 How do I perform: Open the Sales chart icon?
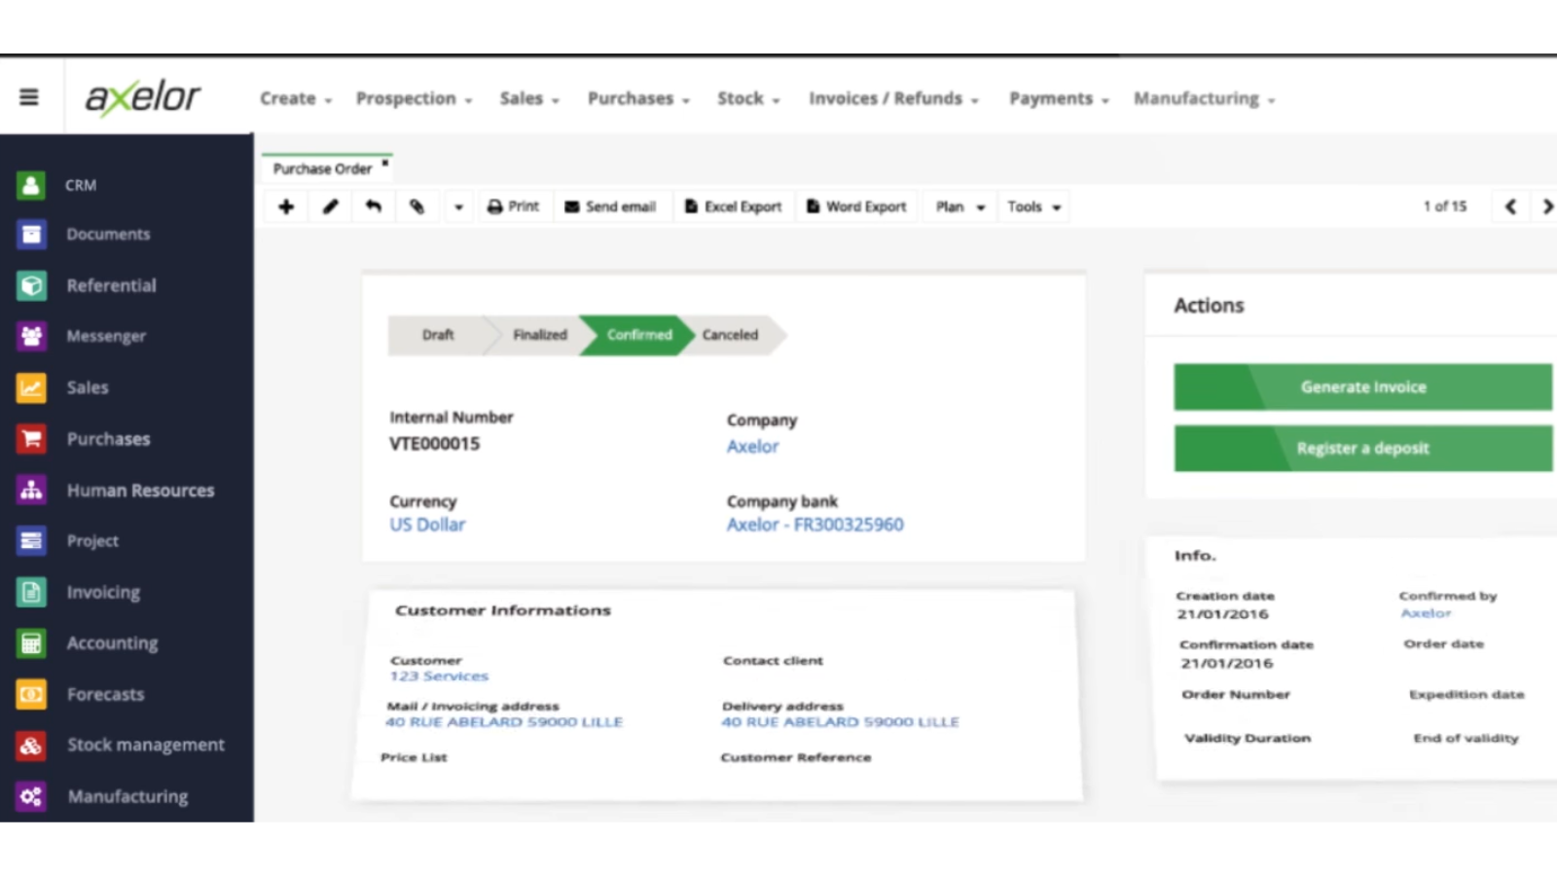[x=31, y=387]
